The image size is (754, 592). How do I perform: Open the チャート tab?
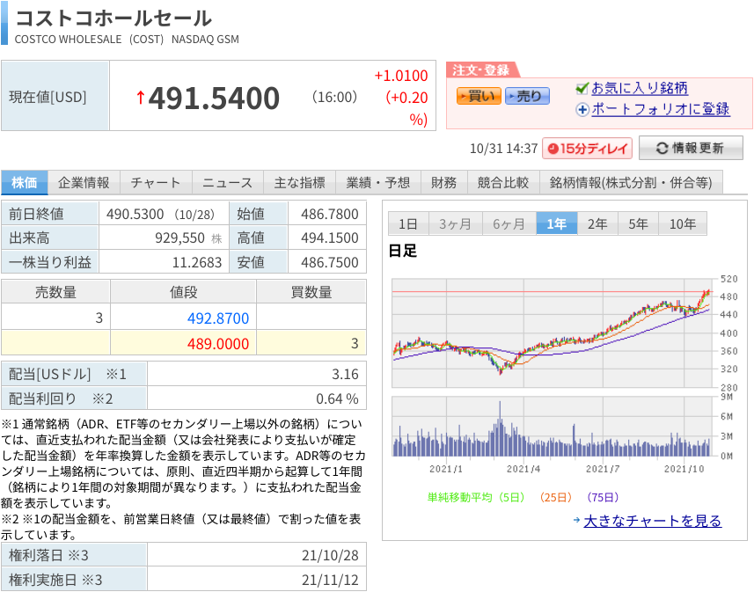point(156,183)
